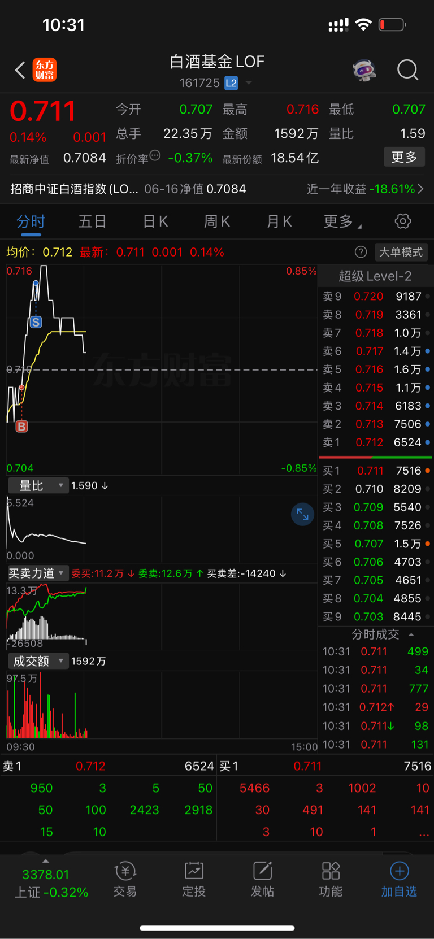Screen dimensions: 434x939
Task: Tap the orange dot beside 买1
Action: click(x=428, y=471)
